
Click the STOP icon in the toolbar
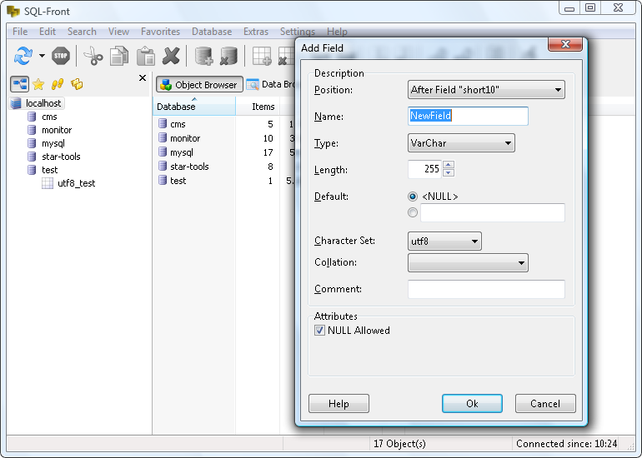[61, 56]
